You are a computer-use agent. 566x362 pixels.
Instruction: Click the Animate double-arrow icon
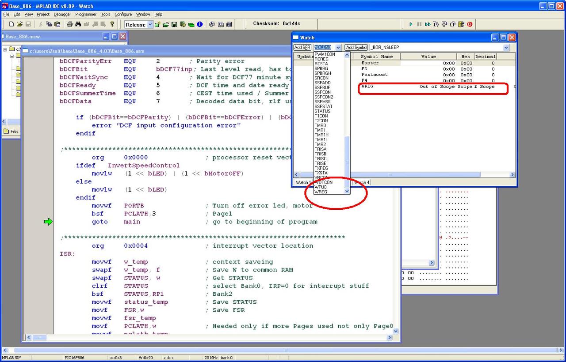point(428,24)
